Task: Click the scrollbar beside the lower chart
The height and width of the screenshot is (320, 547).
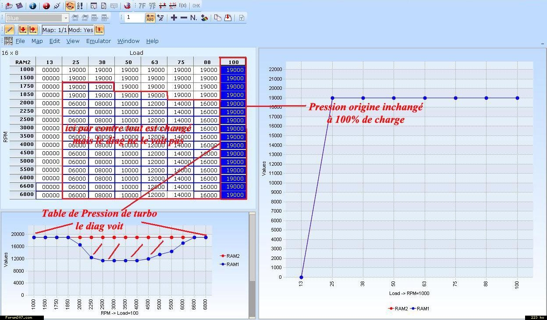Action: tap(252, 263)
